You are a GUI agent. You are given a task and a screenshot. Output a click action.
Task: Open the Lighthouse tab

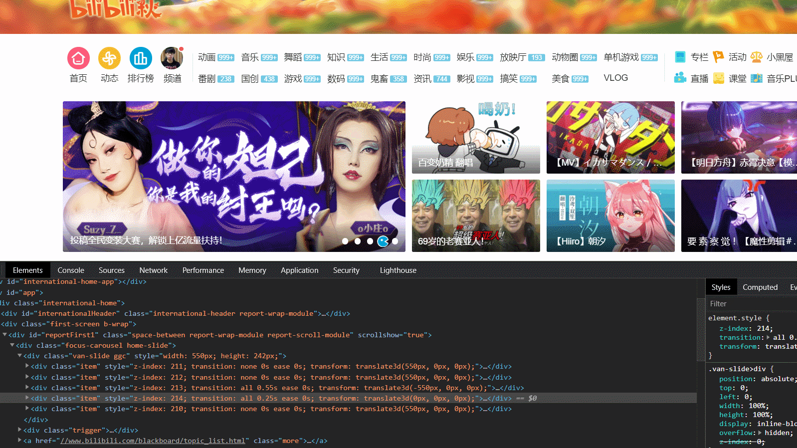click(398, 270)
